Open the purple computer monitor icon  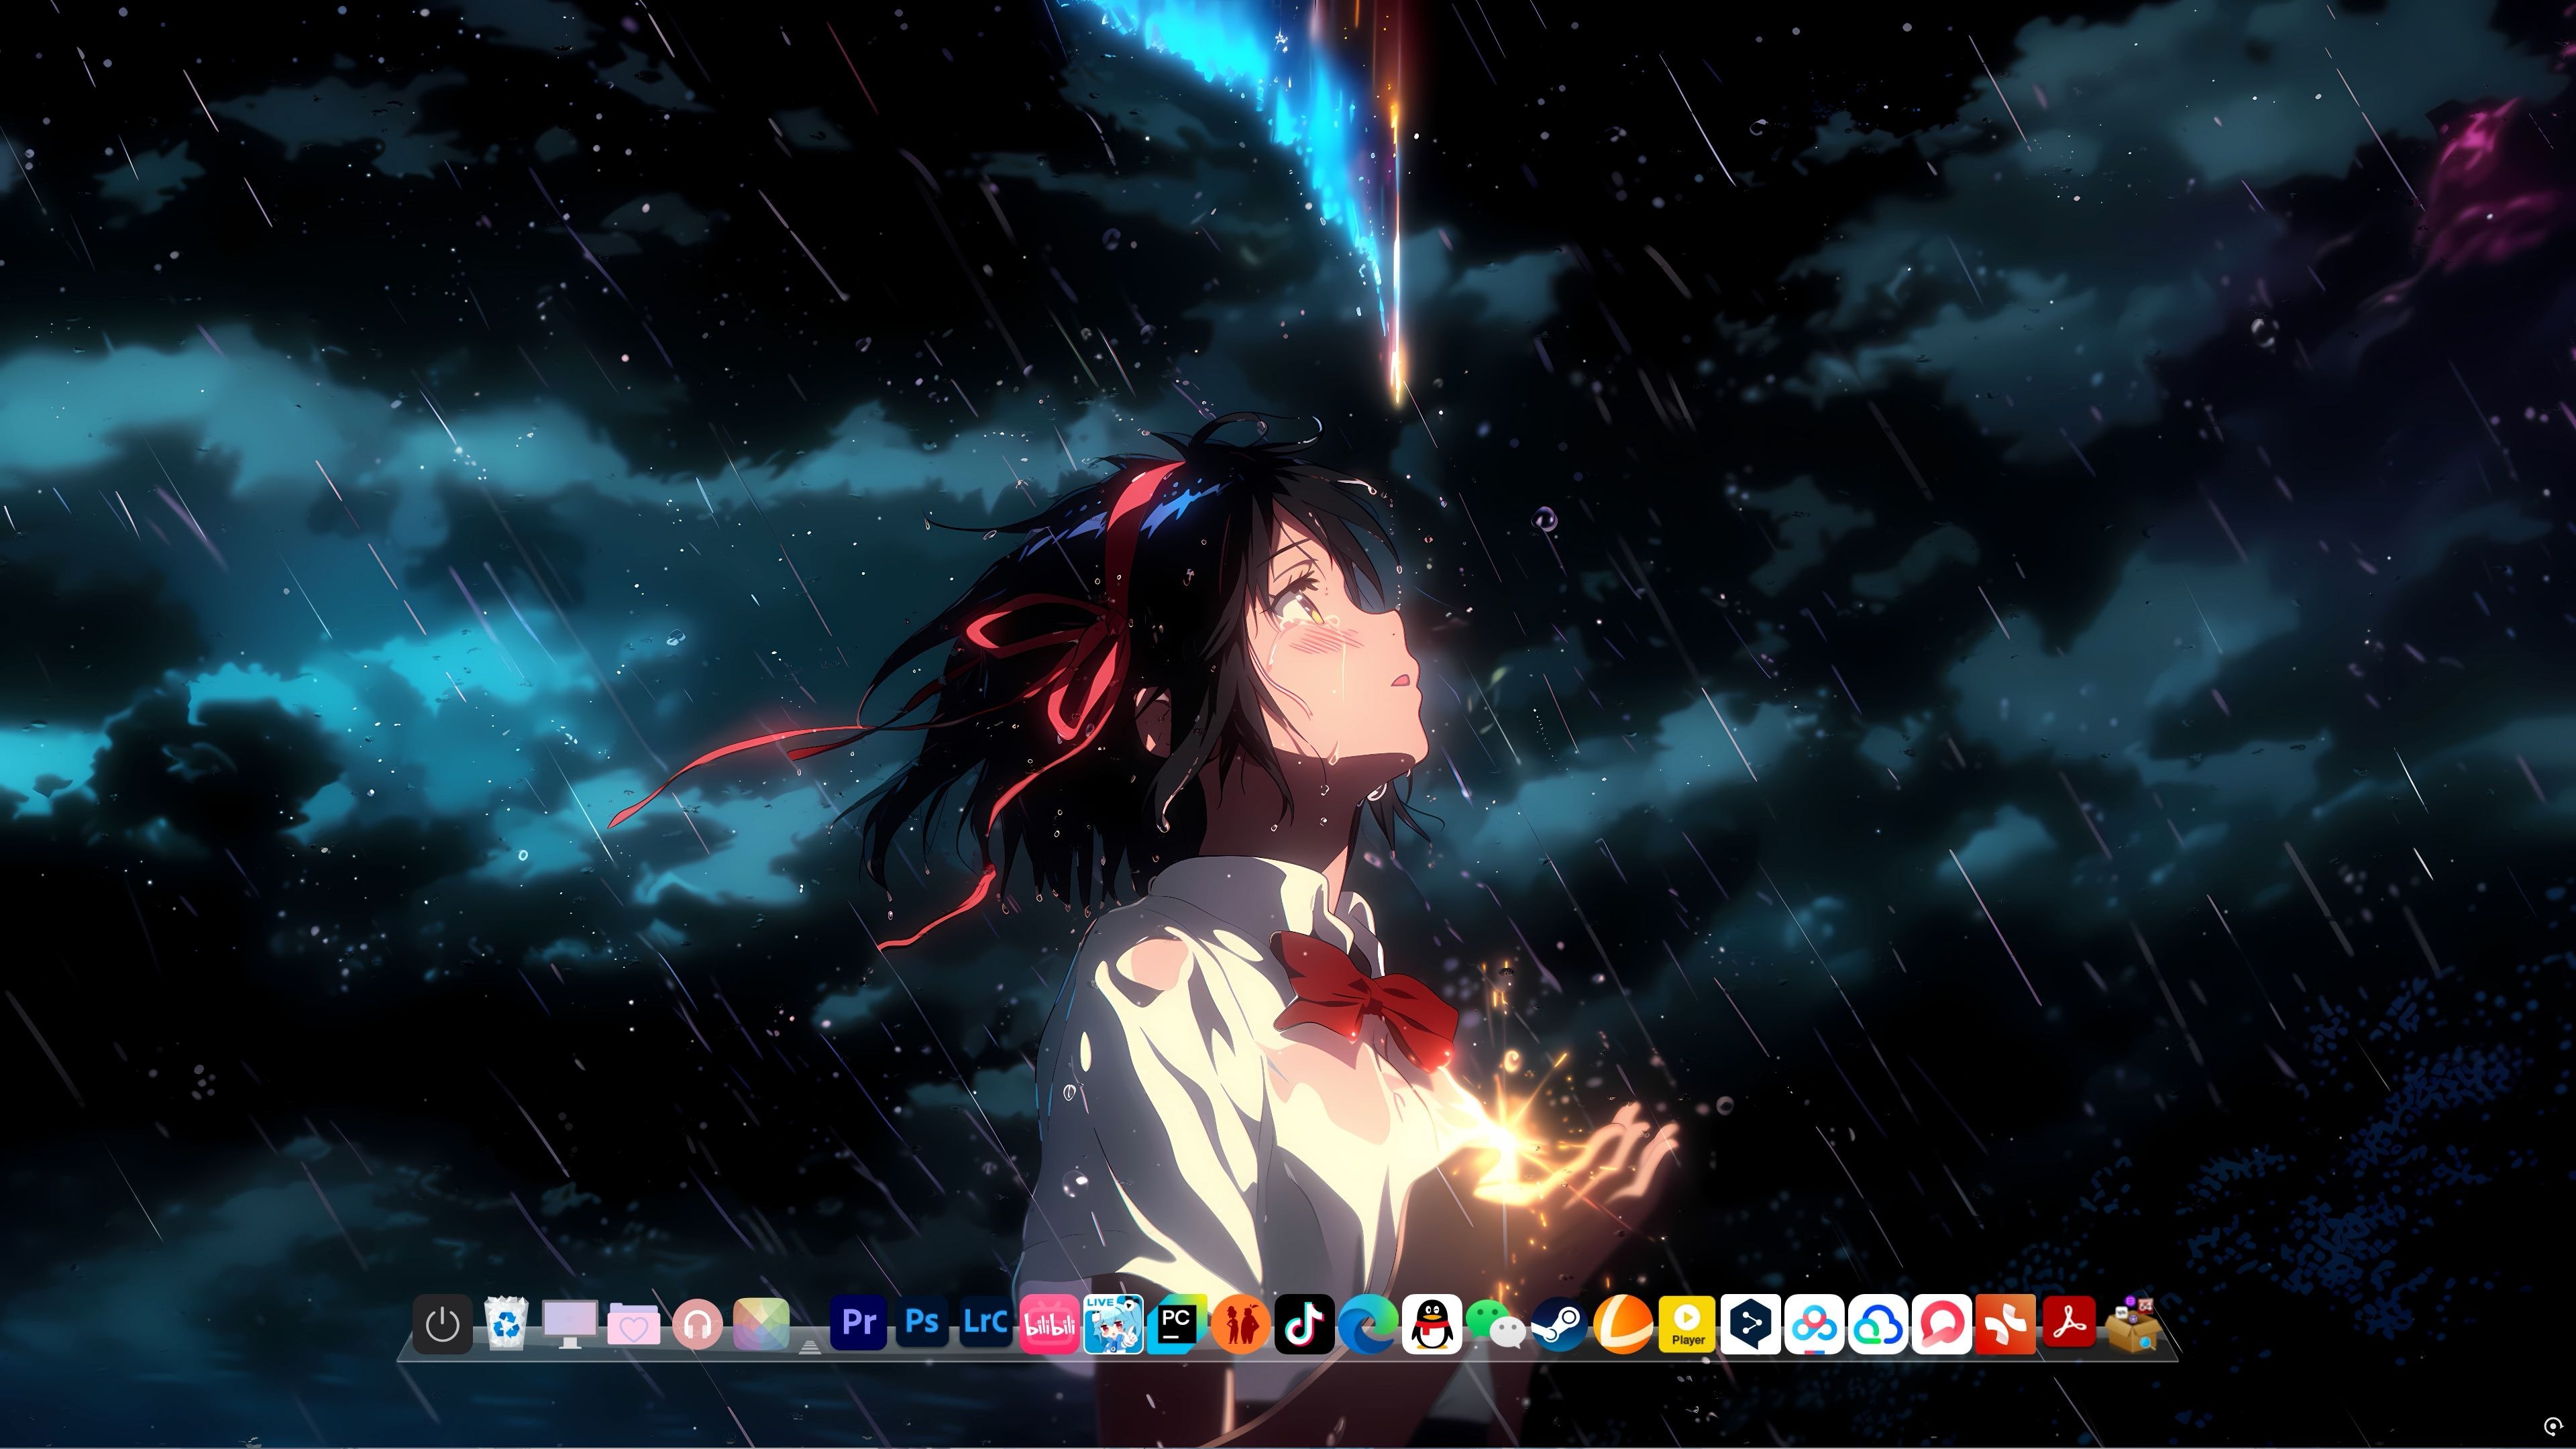(x=570, y=1324)
